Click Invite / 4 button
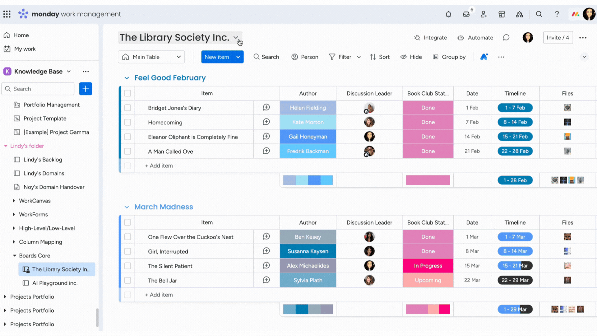 click(x=558, y=37)
